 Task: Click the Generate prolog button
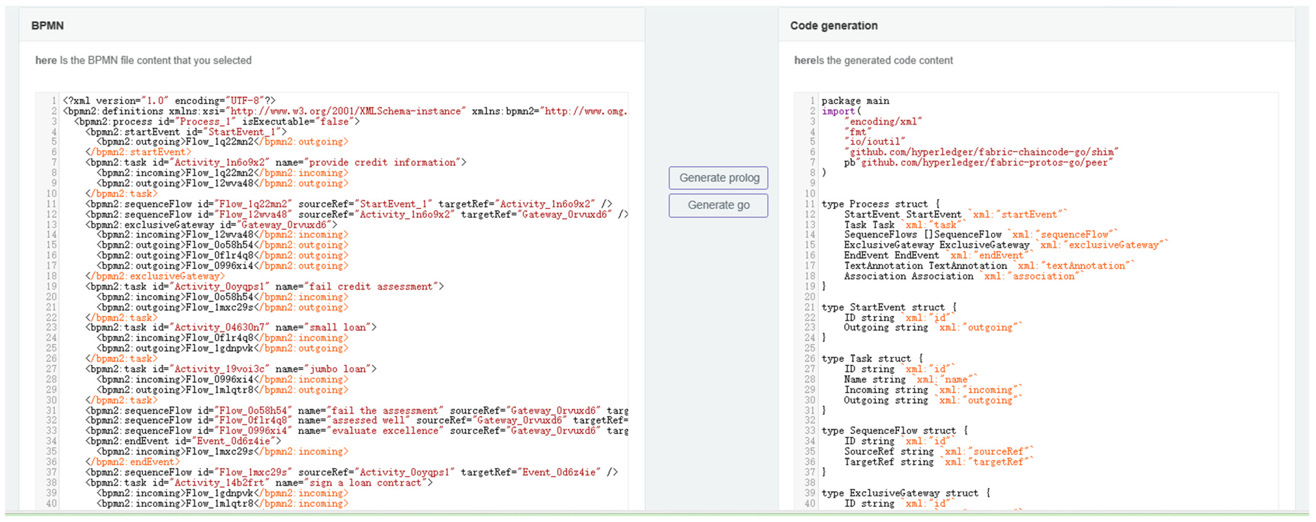pyautogui.click(x=718, y=178)
